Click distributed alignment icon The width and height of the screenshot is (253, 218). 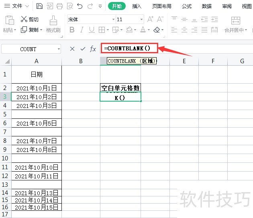[x=214, y=30]
